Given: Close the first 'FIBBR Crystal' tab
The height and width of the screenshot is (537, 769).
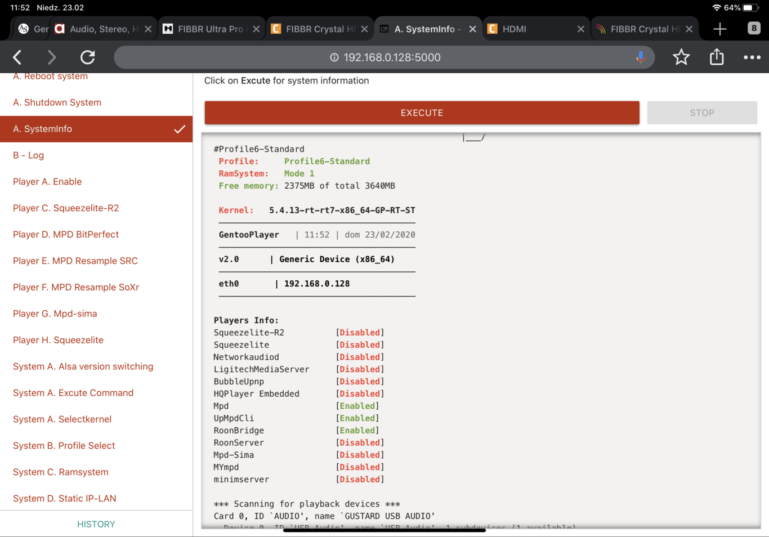Looking at the screenshot, I should point(364,29).
